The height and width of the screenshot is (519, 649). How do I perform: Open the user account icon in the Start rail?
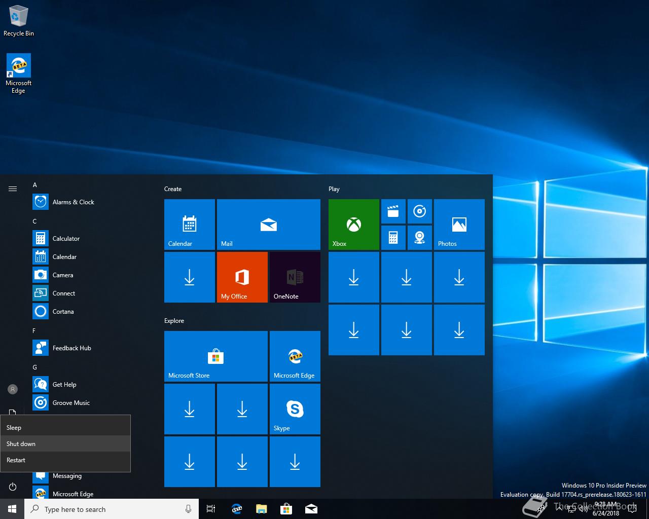pyautogui.click(x=13, y=389)
